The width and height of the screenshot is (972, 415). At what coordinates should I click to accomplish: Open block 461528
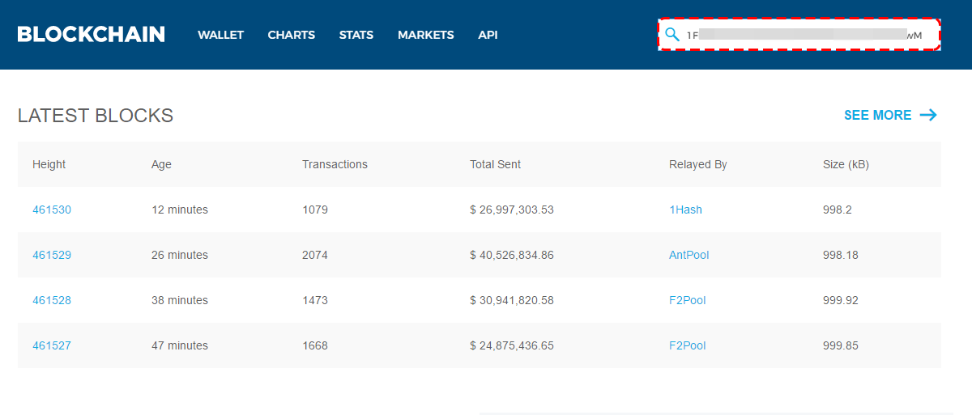coord(52,300)
